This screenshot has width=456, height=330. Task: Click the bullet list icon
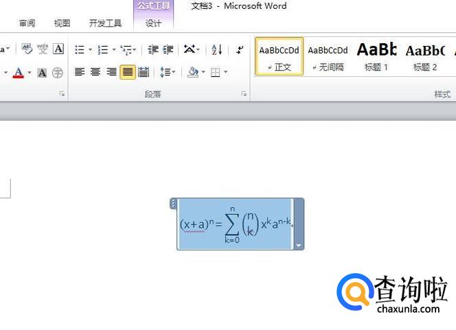[79, 49]
